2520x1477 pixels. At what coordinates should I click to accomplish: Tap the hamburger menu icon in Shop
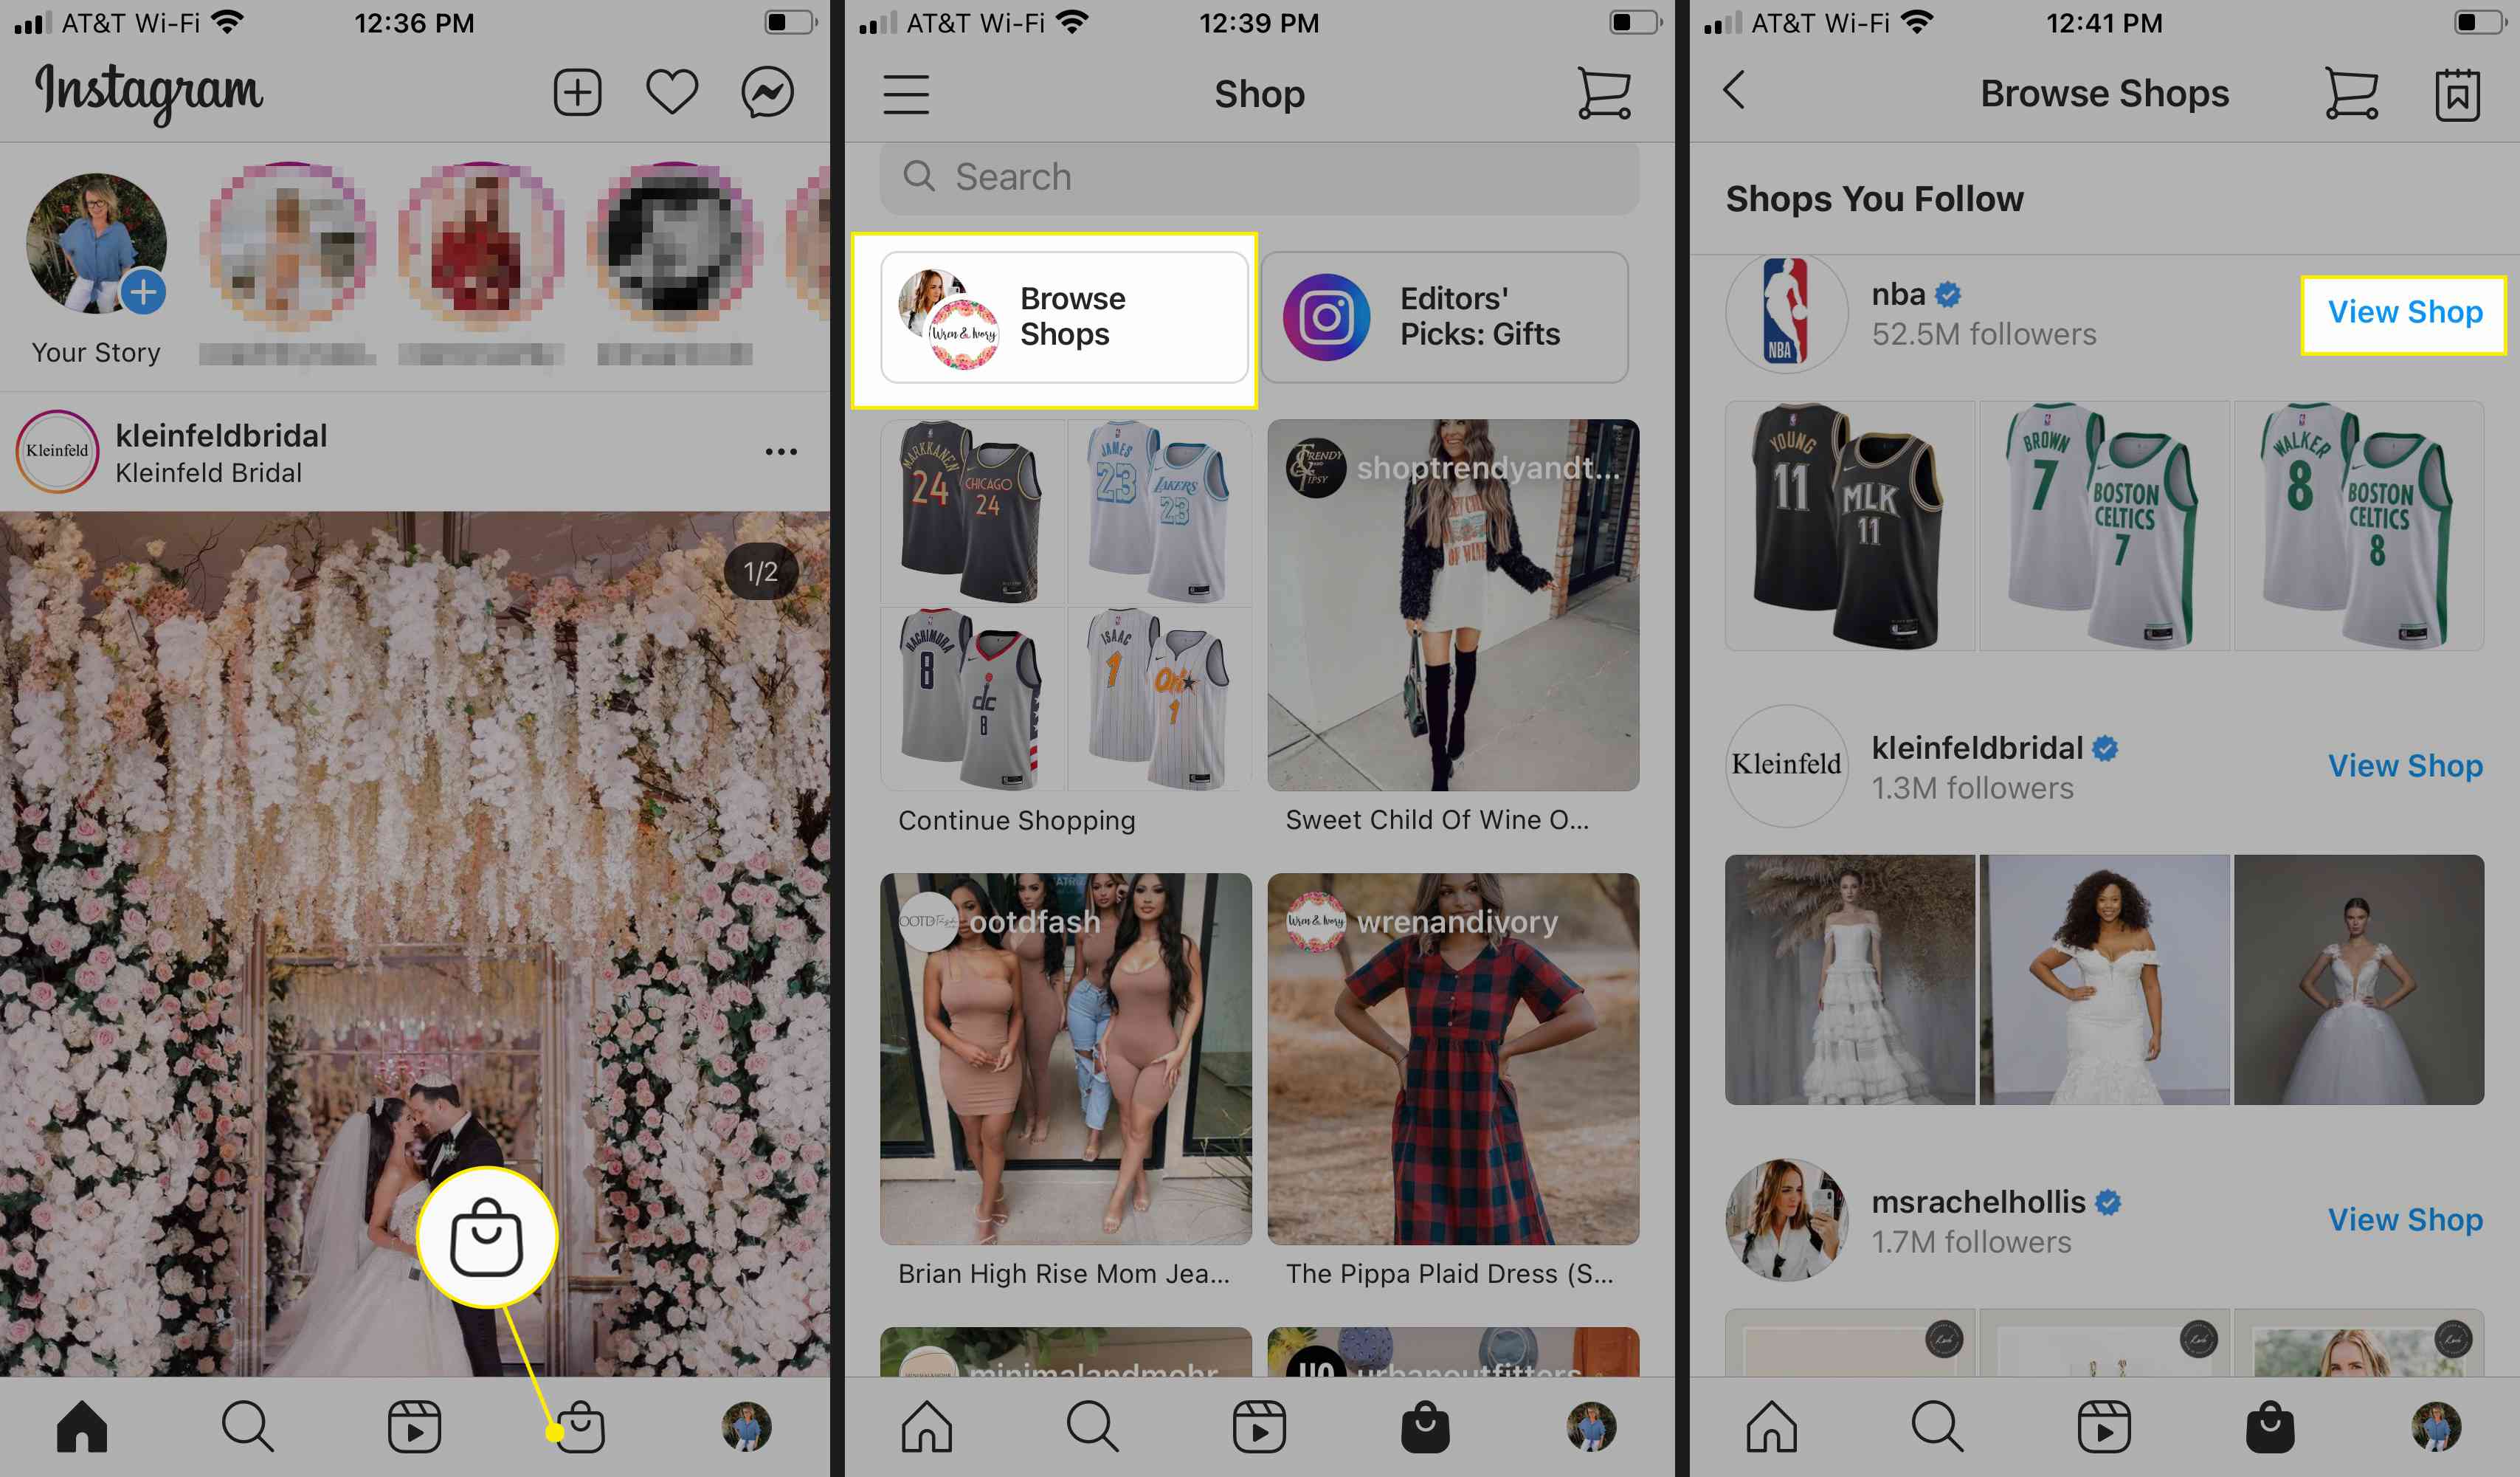[x=908, y=92]
